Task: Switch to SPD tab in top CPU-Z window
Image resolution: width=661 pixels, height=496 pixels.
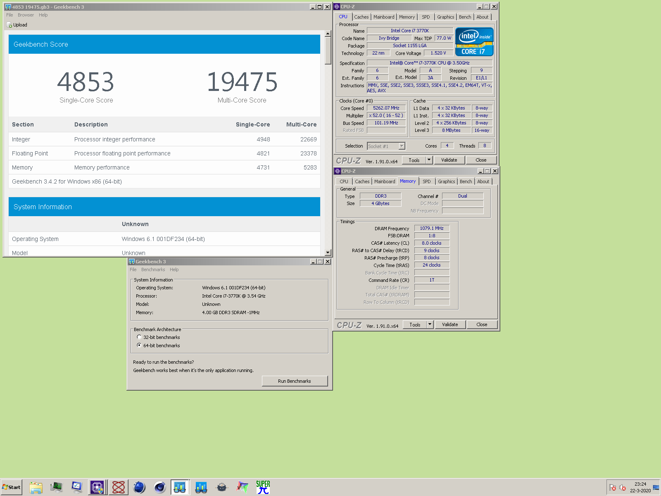Action: 426,17
